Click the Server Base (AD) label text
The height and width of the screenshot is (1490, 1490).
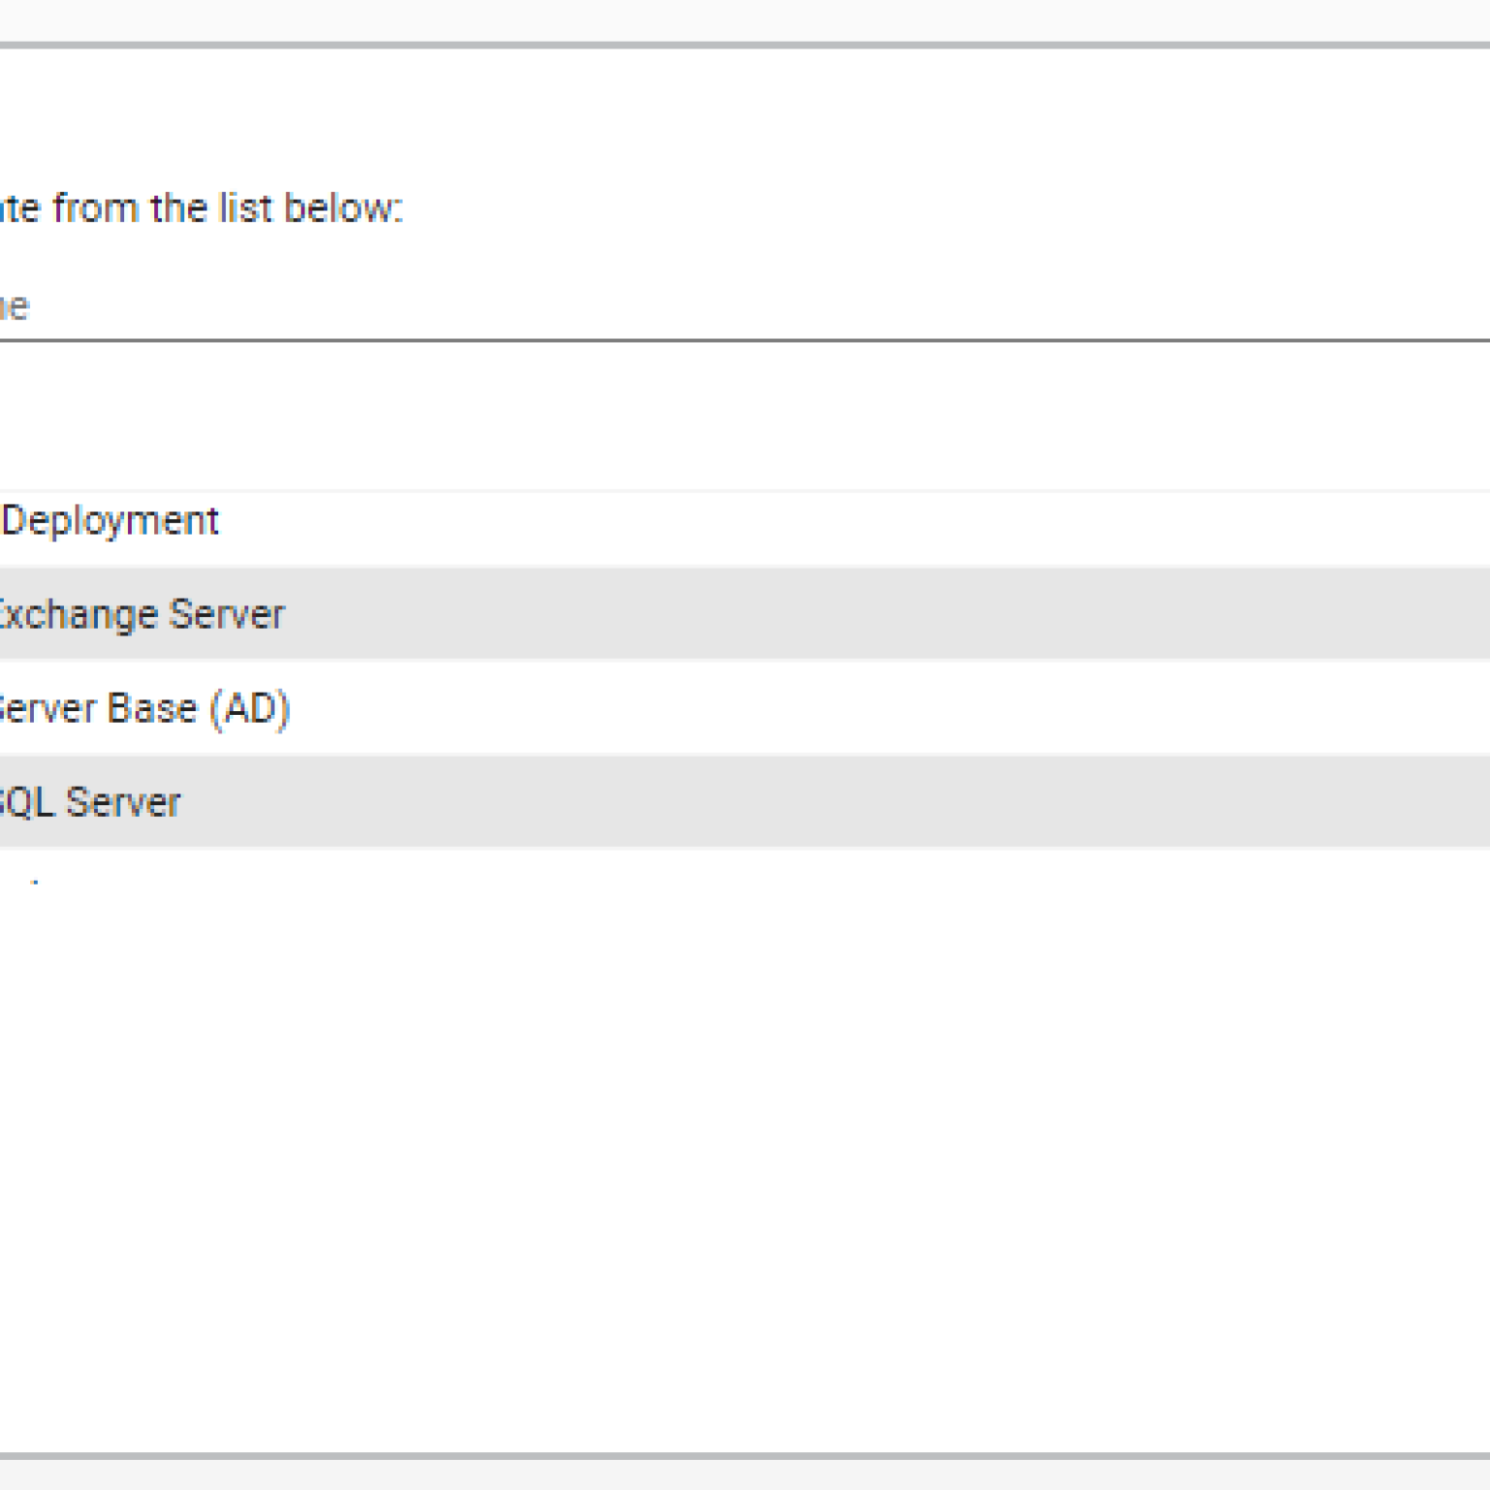(144, 709)
